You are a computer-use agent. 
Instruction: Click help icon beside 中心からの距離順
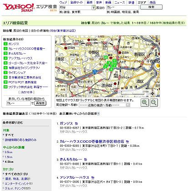click(98, 114)
